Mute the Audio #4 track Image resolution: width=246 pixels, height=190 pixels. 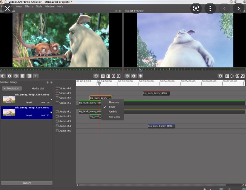(x=57, y=126)
